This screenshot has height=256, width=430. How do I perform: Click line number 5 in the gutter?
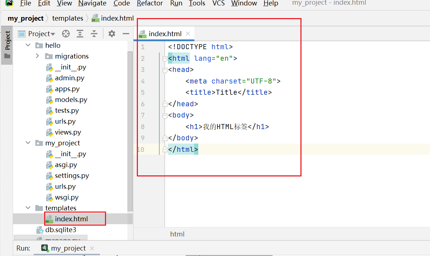pyautogui.click(x=143, y=92)
